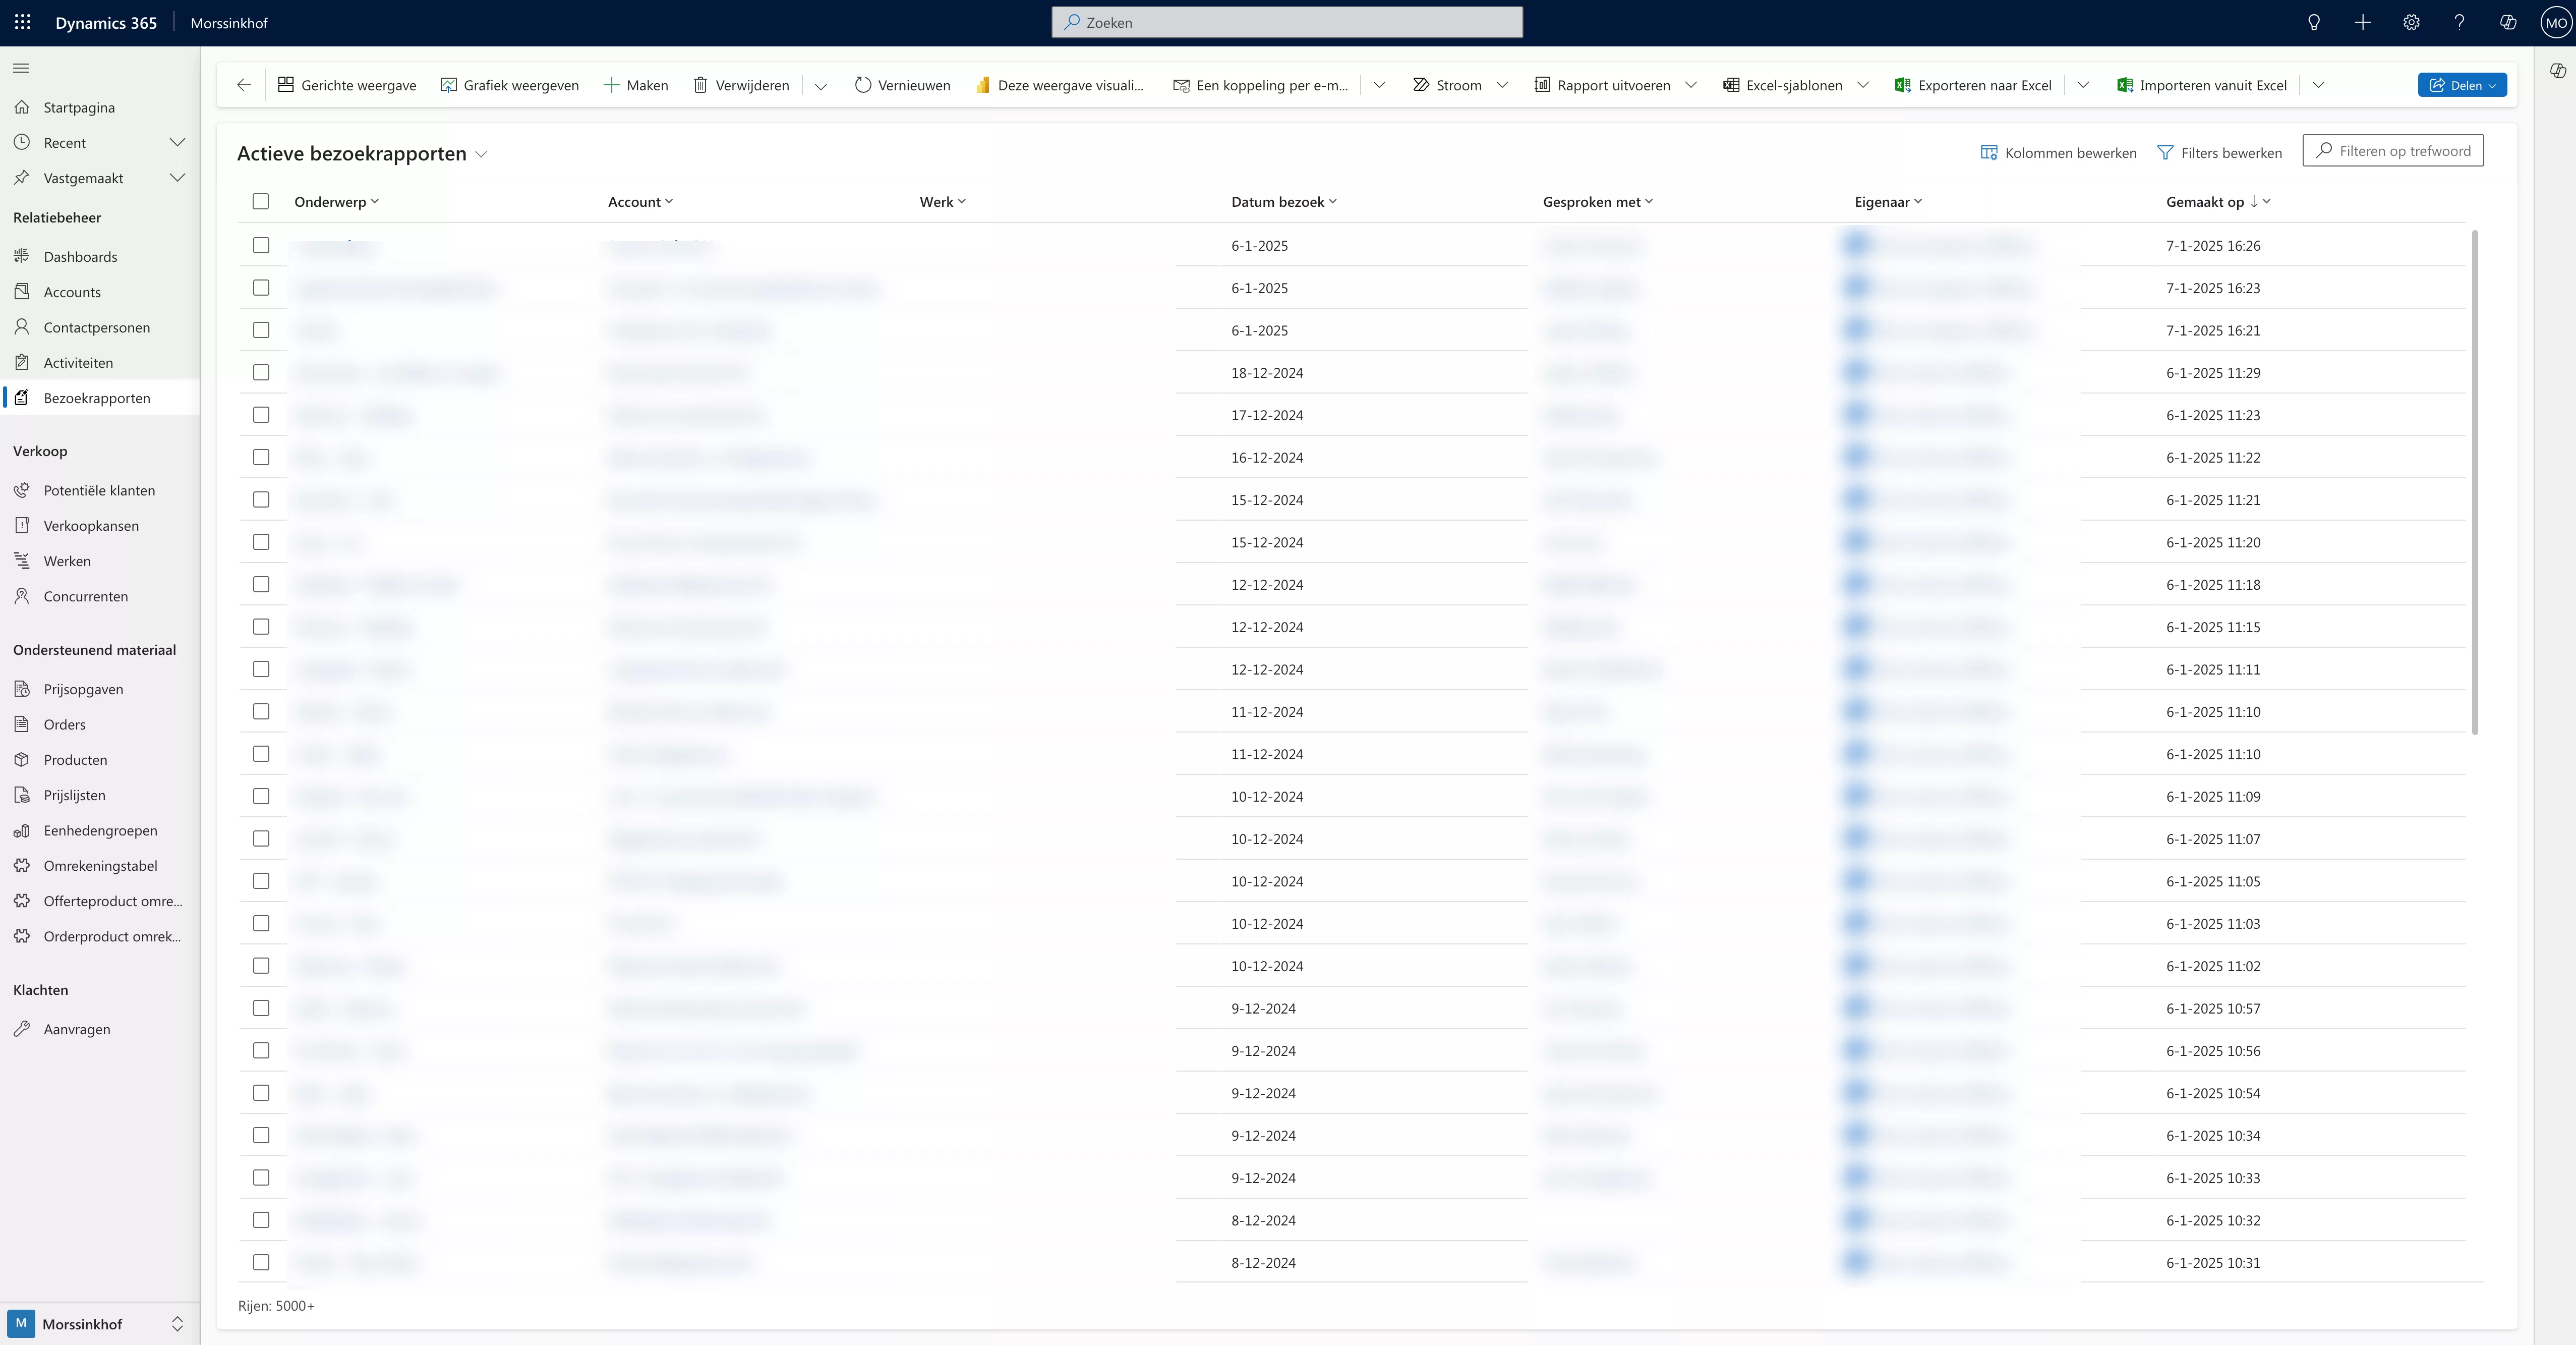Open the Actieve bezoekrapporten view dropdown
The height and width of the screenshot is (1345, 2576).
coord(481,154)
